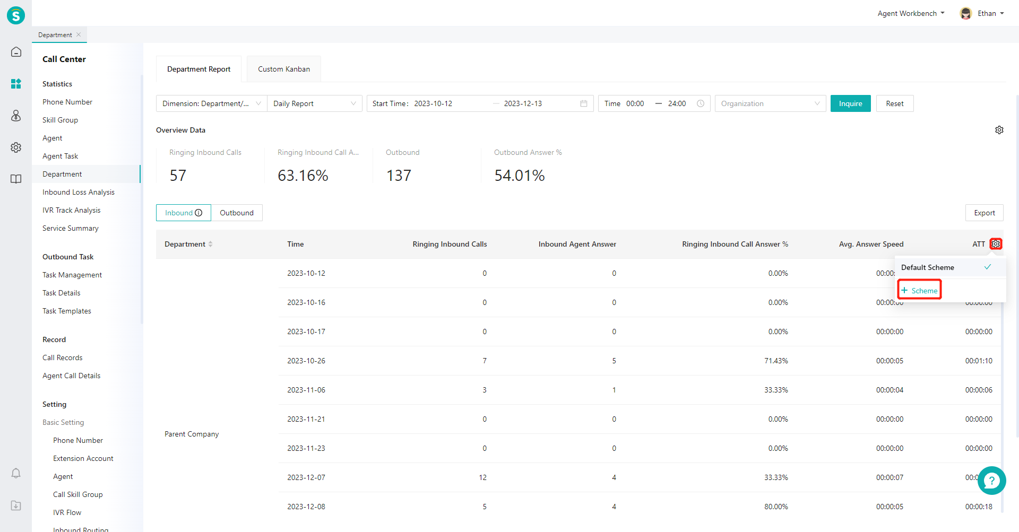Select Department Report tab
Viewport: 1019px width, 532px height.
[x=199, y=69]
